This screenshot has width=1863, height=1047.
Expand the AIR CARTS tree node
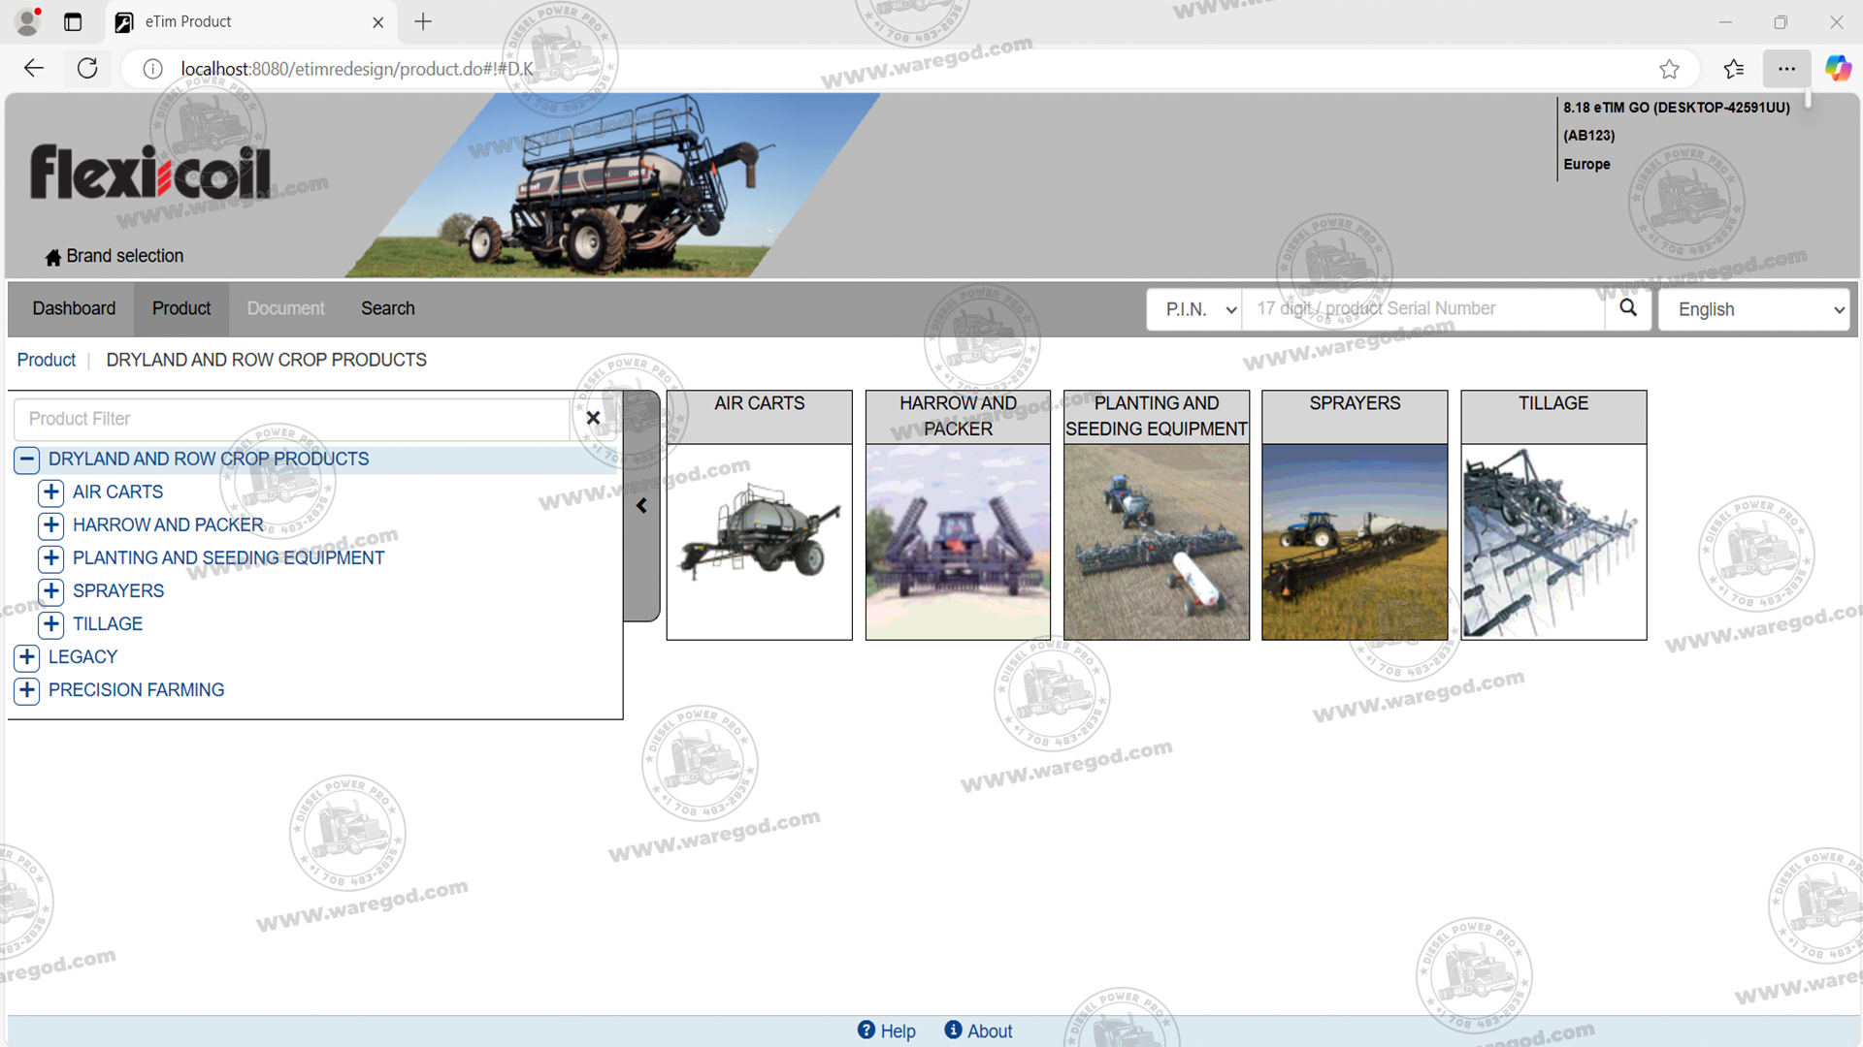point(51,492)
